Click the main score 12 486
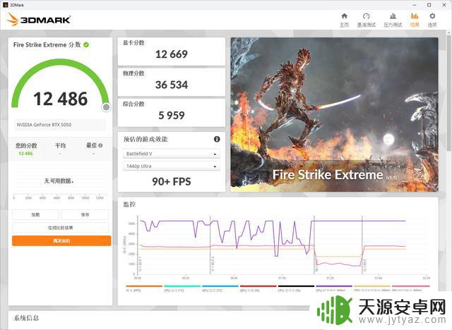452x330 pixels. point(61,99)
